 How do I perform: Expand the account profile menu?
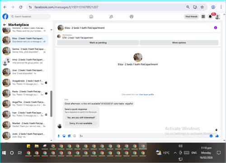217,17
